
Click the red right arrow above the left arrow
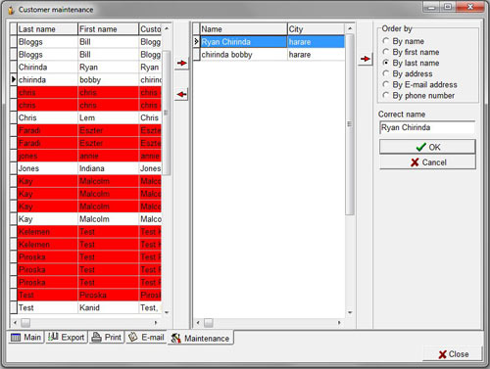tap(181, 63)
